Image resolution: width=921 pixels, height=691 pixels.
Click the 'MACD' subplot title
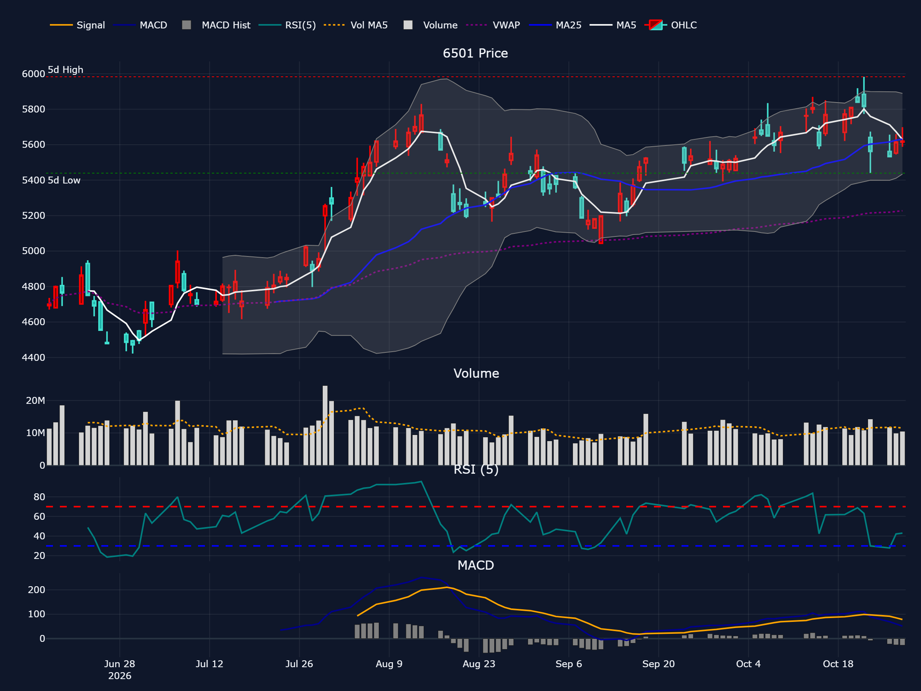[x=475, y=565]
